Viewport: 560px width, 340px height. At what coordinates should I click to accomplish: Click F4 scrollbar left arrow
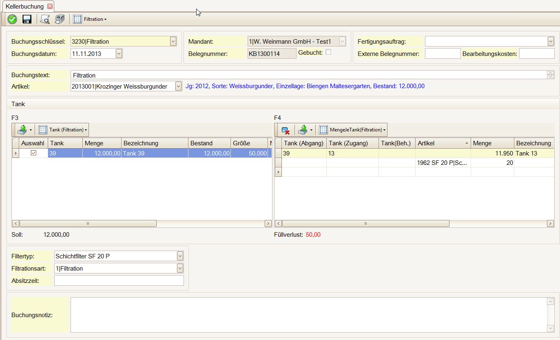click(279, 223)
